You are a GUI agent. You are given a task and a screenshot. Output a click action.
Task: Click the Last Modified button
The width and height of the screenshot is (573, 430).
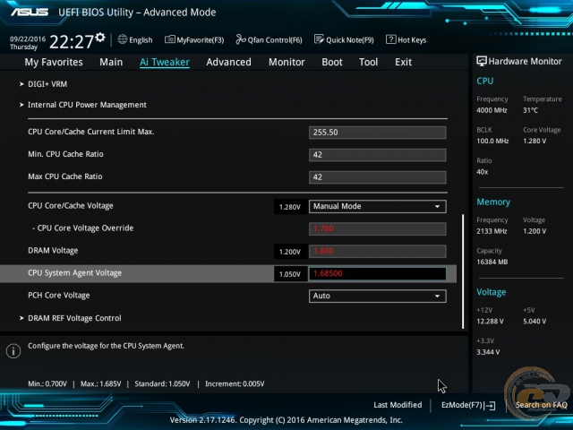tap(398, 405)
